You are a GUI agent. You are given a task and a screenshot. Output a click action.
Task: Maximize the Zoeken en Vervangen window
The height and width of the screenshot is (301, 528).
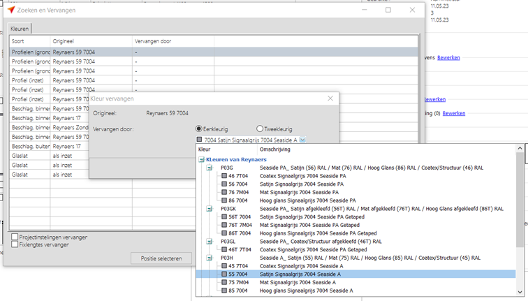coord(388,10)
